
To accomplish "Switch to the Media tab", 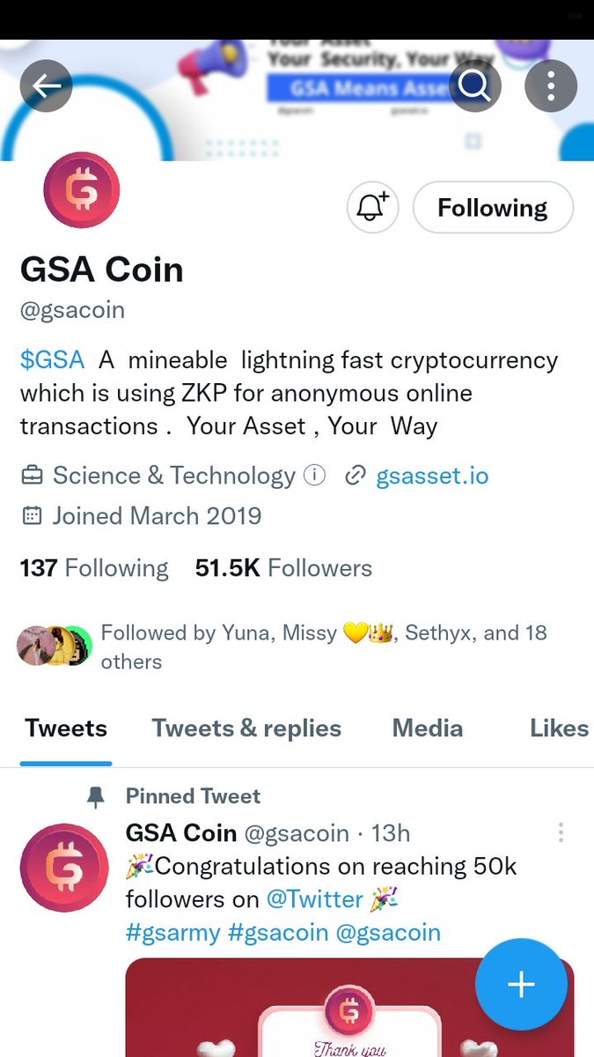I will tap(428, 728).
